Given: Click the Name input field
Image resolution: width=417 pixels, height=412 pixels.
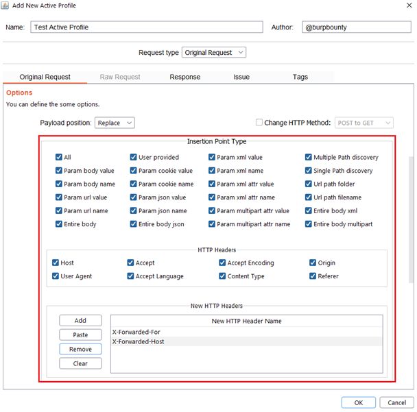Looking at the screenshot, I should pos(146,27).
